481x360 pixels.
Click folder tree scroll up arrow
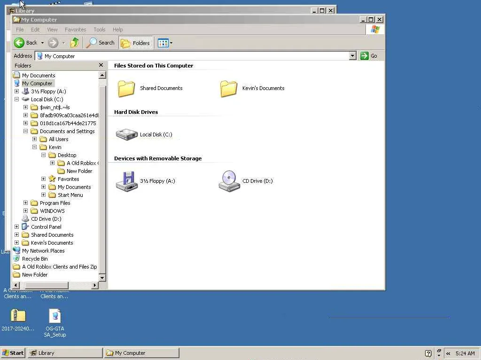pos(102,75)
